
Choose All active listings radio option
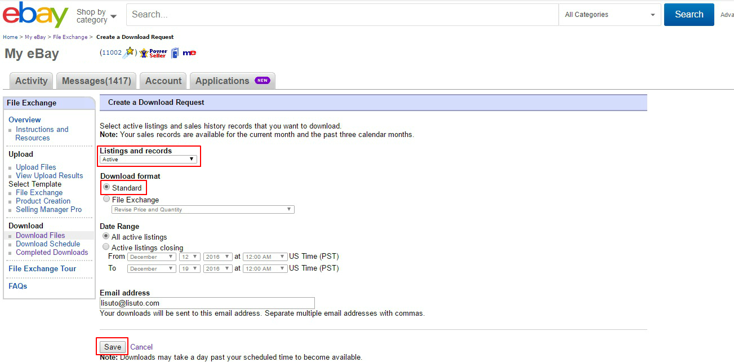(106, 236)
